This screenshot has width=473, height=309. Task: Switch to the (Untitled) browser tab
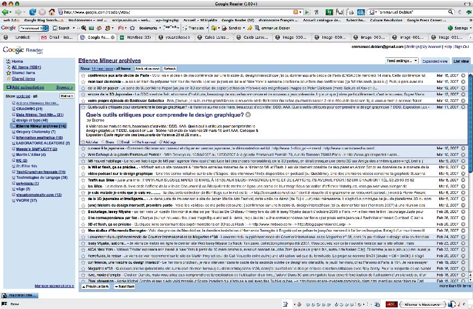(x=20, y=38)
